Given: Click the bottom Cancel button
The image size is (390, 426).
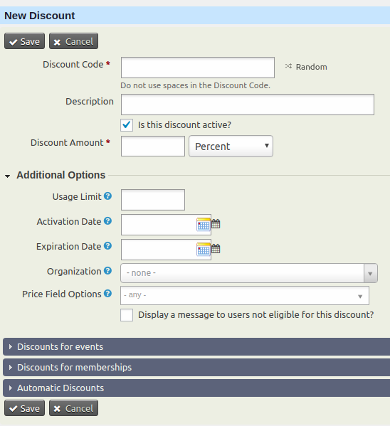Looking at the screenshot, I should tap(73, 408).
